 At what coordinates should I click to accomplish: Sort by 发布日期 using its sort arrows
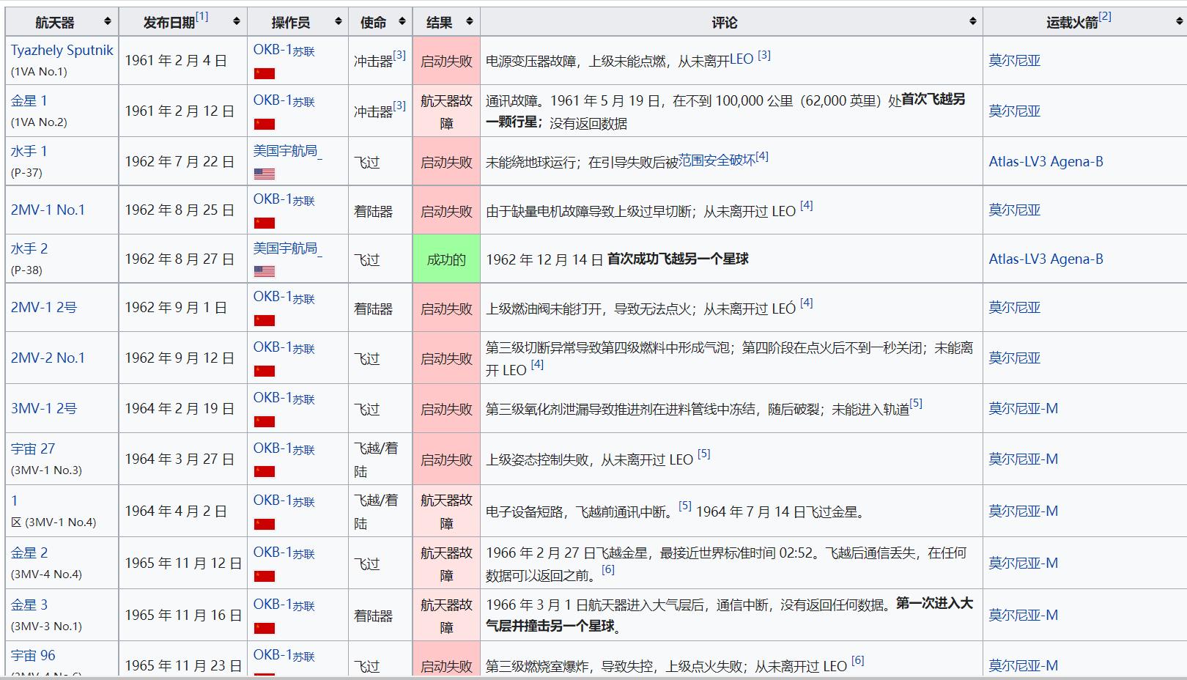pos(237,22)
